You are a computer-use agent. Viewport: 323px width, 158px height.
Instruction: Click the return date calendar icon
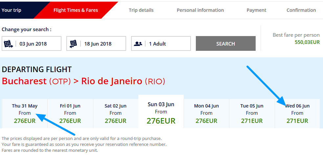73,44
